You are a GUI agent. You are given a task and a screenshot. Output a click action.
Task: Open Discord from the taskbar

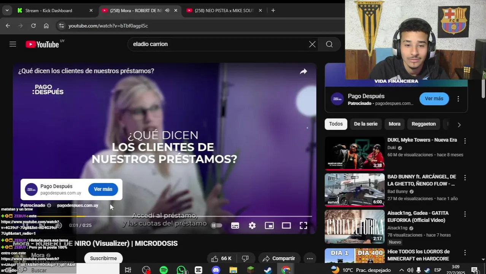(x=216, y=270)
